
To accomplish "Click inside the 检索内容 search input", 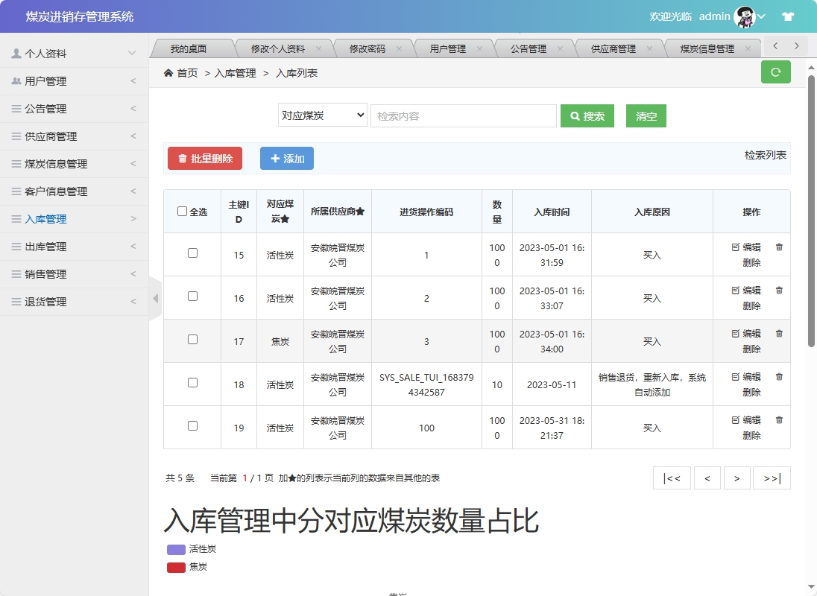I will pyautogui.click(x=462, y=116).
